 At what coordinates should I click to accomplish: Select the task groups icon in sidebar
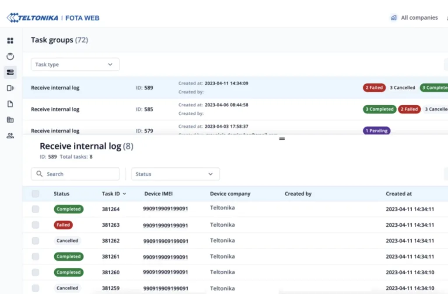10,72
